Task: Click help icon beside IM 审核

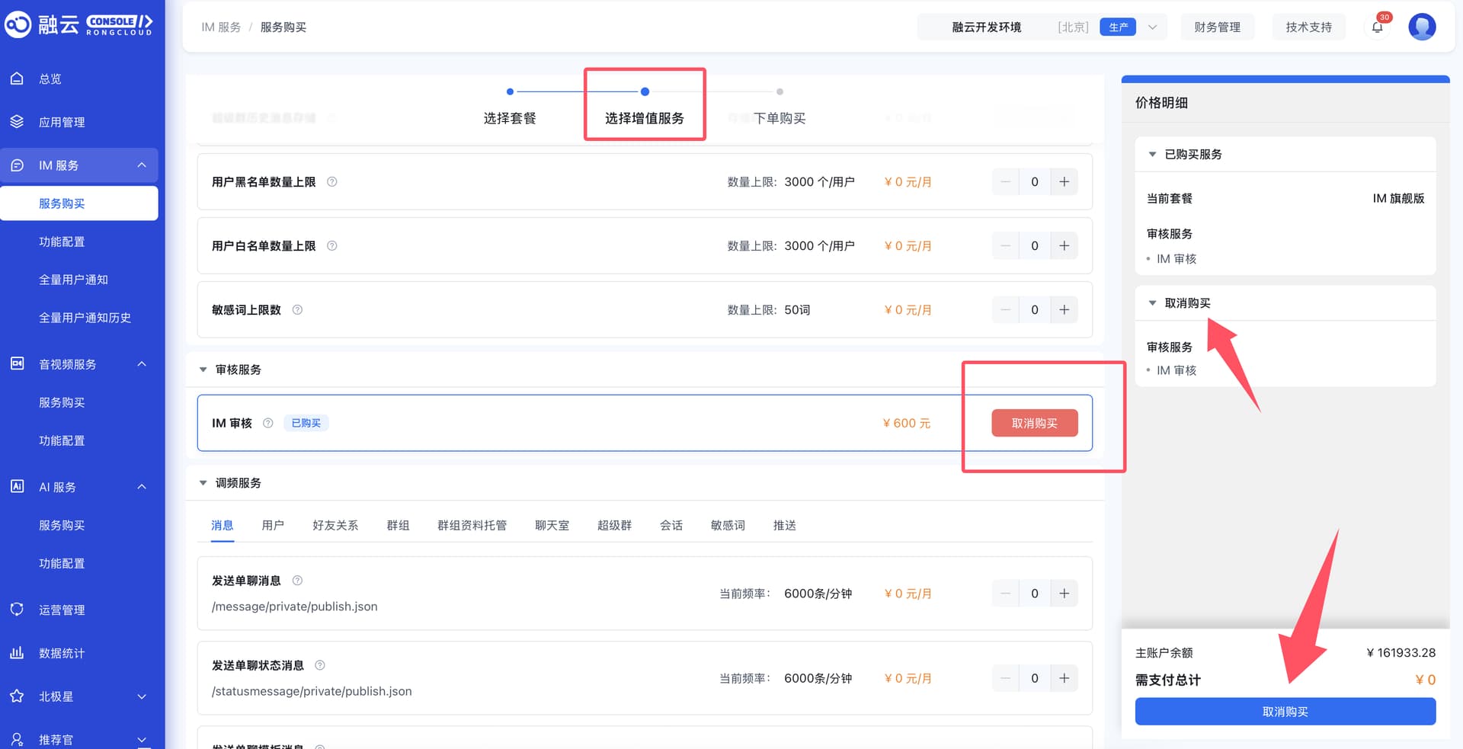Action: point(268,423)
